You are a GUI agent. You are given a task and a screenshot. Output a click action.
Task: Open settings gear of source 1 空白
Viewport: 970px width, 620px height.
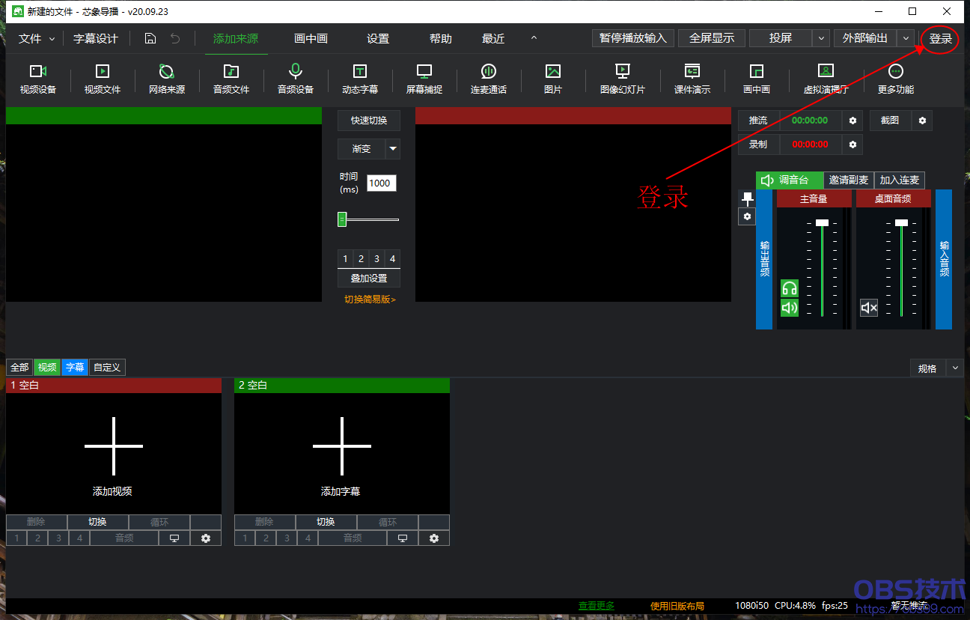206,538
